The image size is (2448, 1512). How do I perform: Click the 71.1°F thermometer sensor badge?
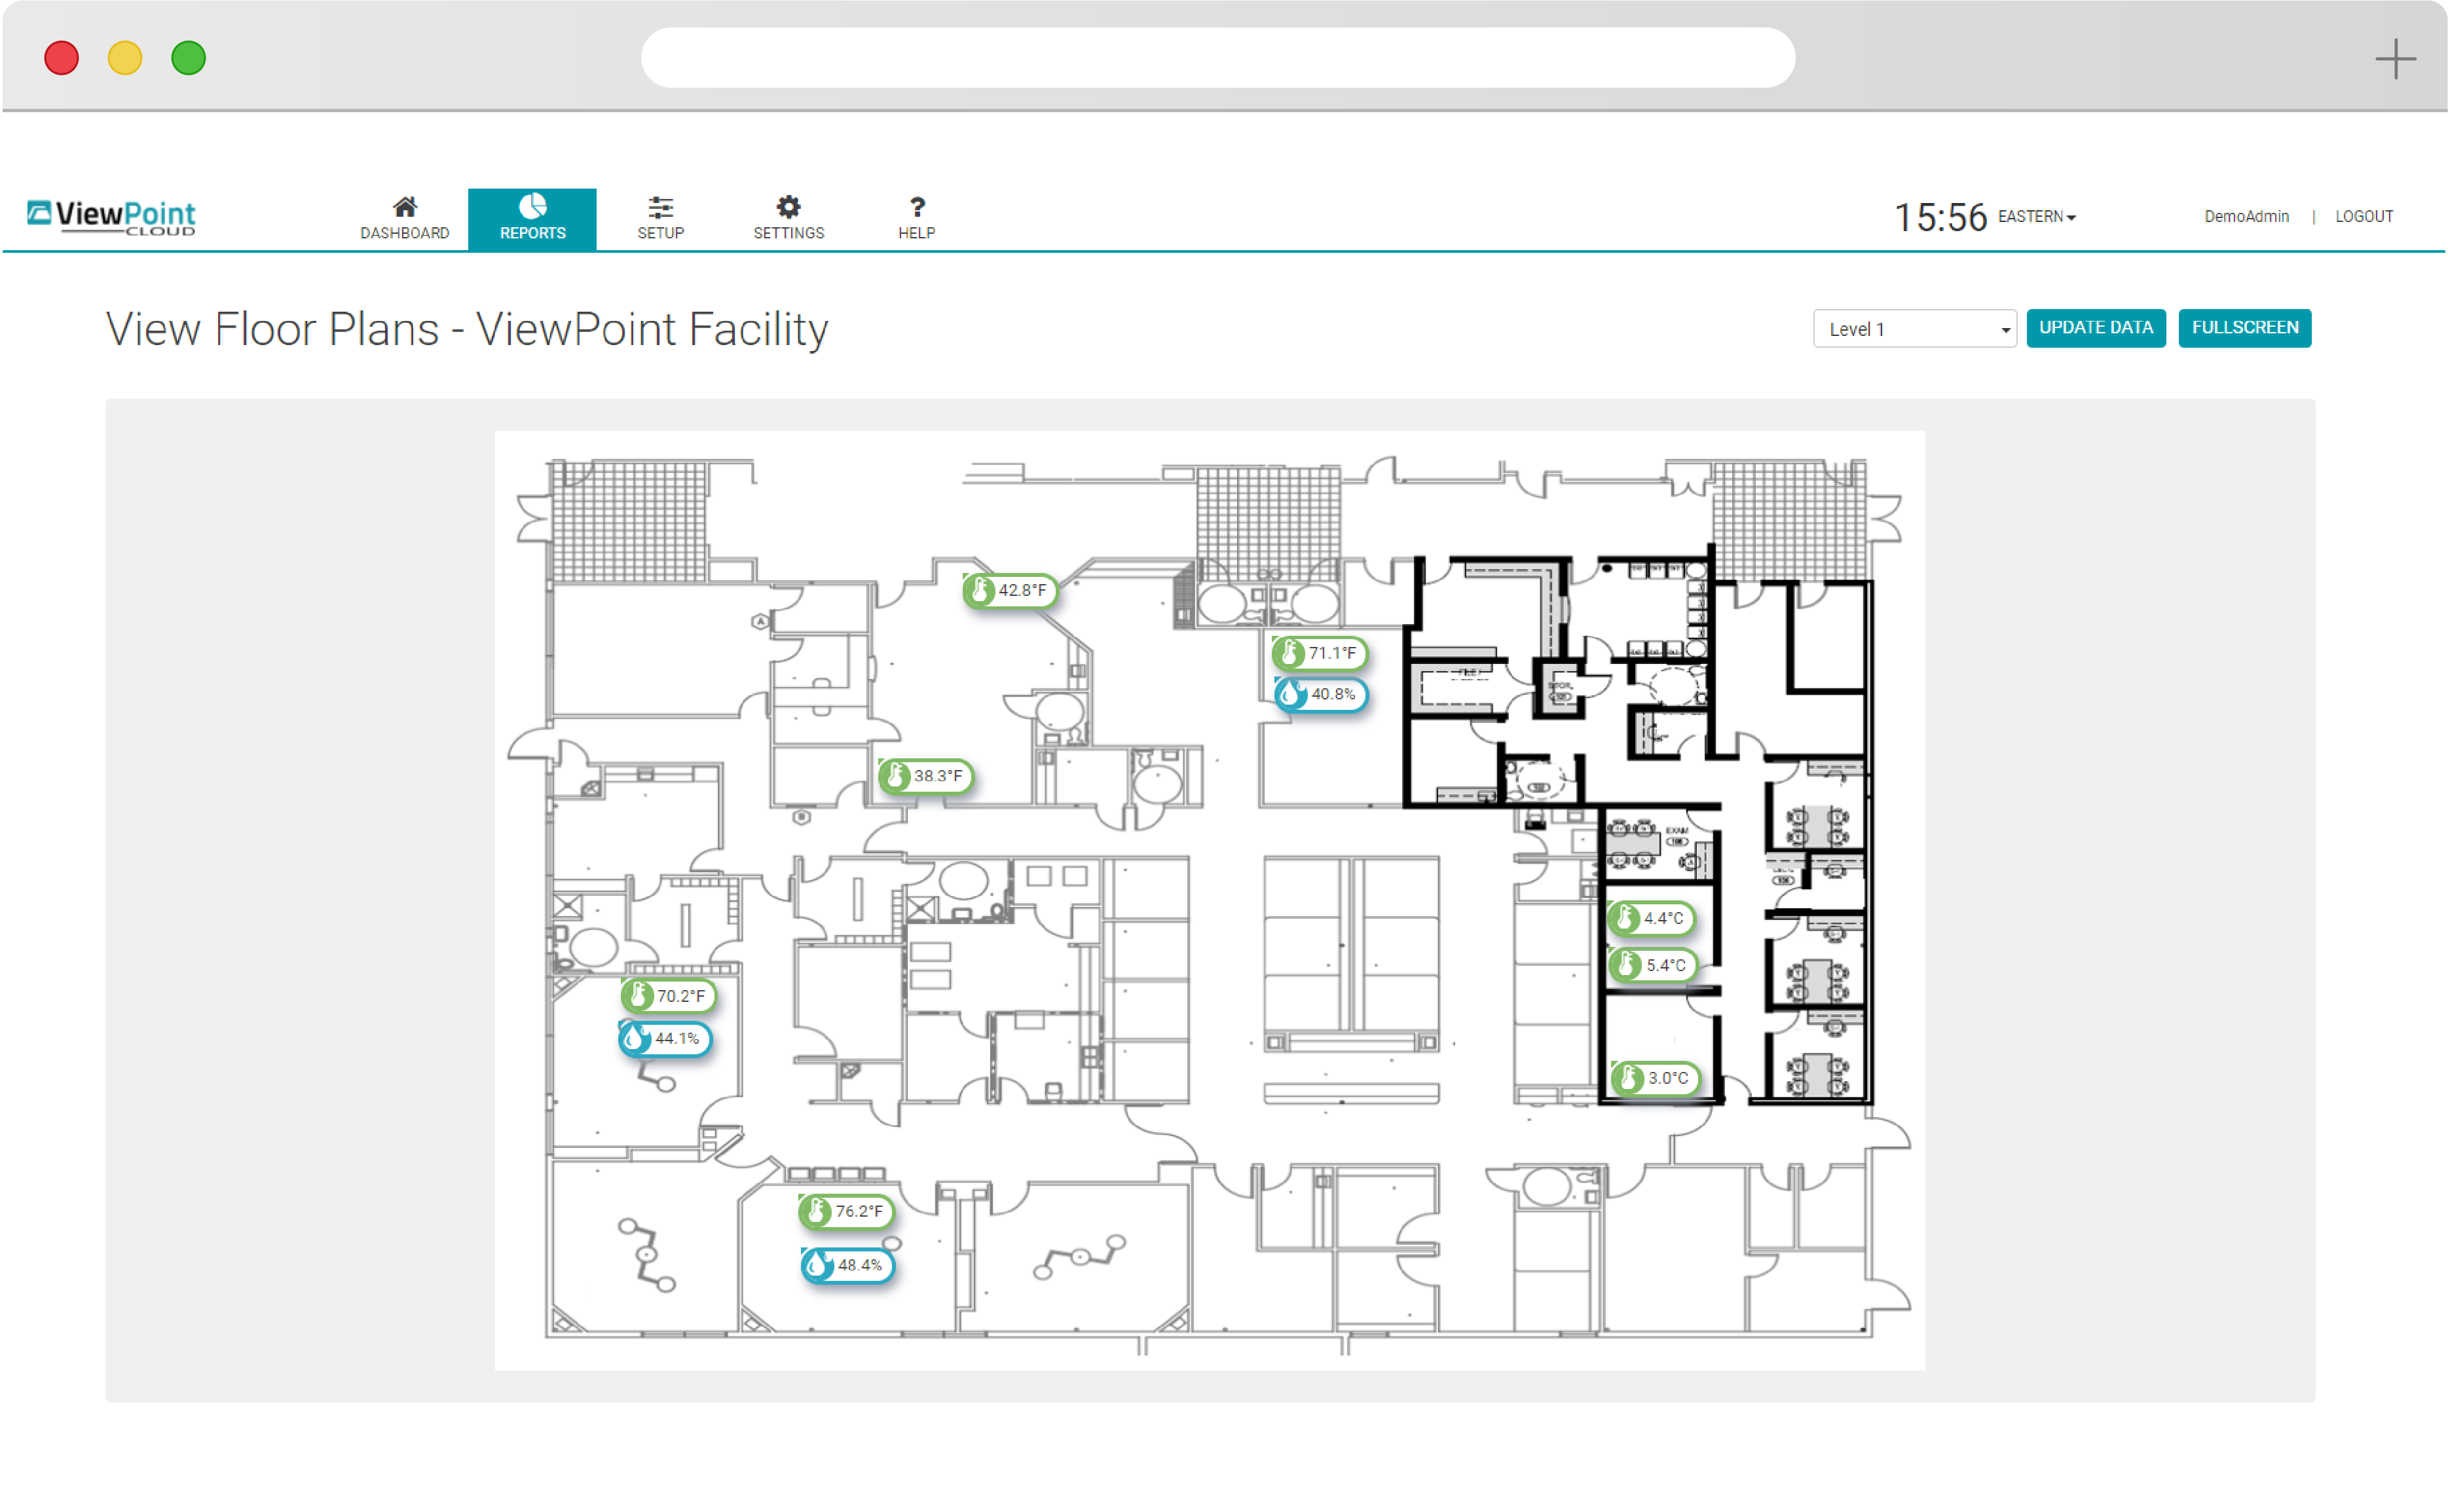(1320, 653)
